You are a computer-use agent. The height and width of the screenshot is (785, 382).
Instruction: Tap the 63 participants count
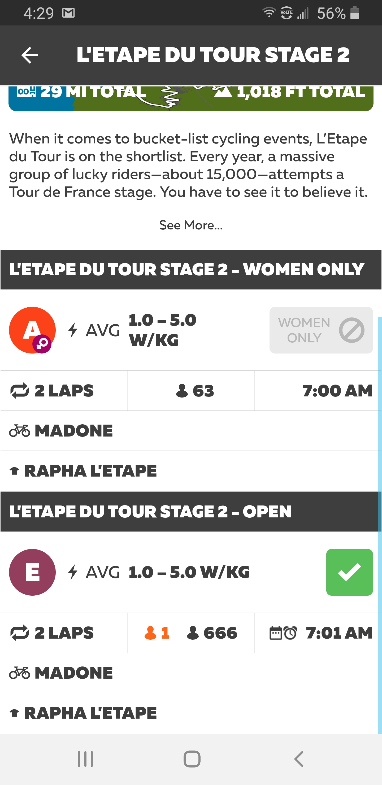tap(195, 391)
